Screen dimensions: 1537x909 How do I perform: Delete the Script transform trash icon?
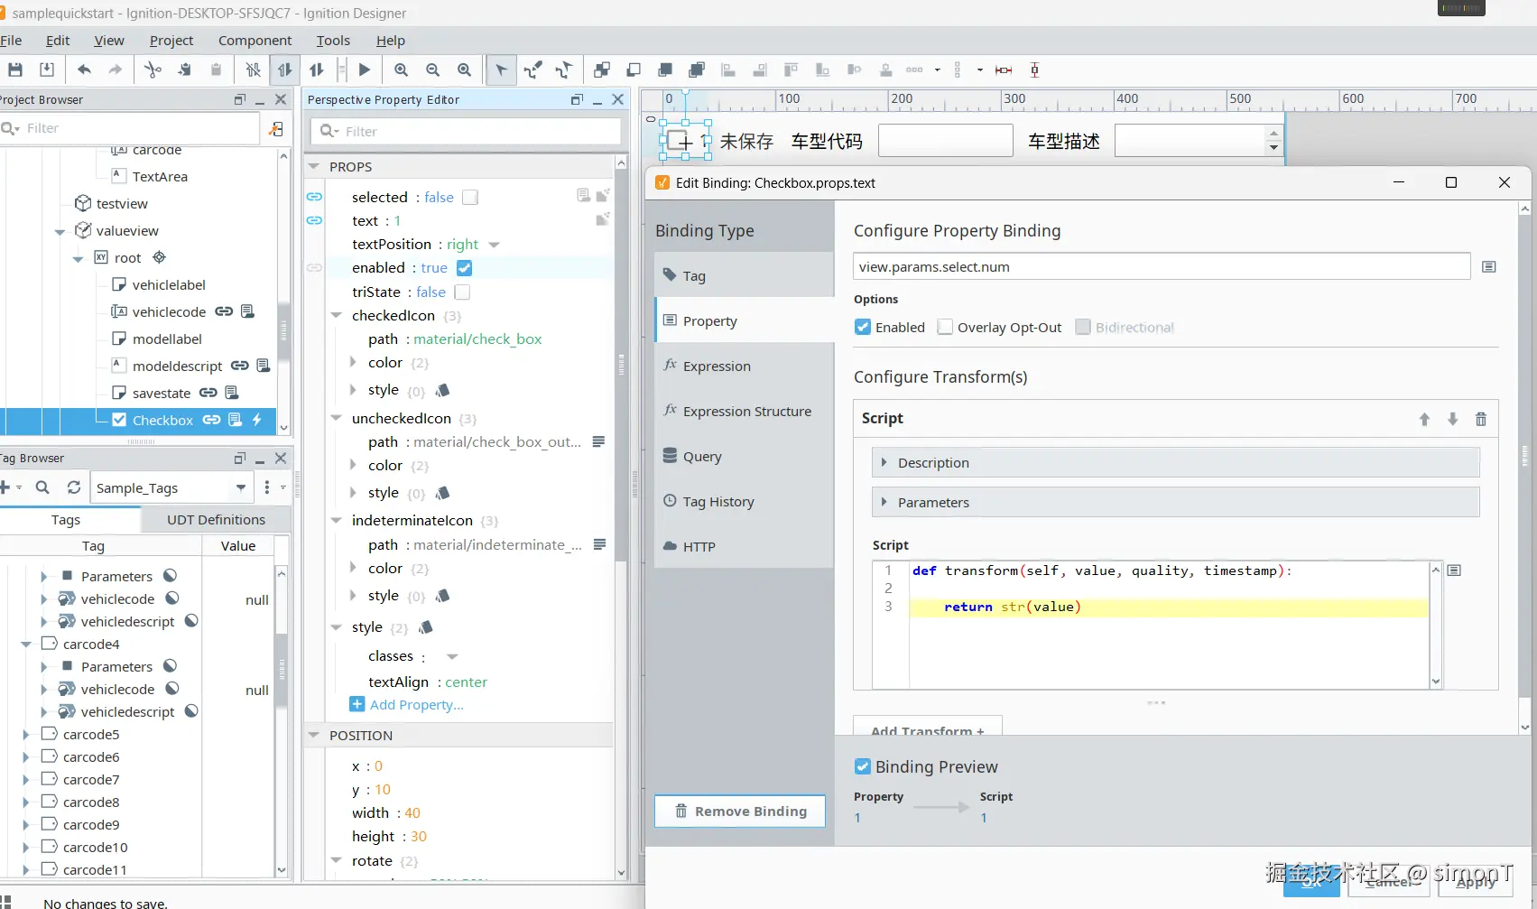click(x=1481, y=419)
